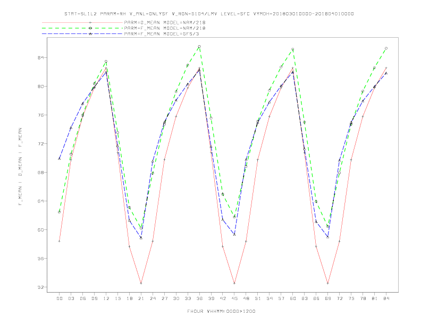The image size is (421, 325).
Task: Click x-axis forecast hour label 78
Action: 363,298
